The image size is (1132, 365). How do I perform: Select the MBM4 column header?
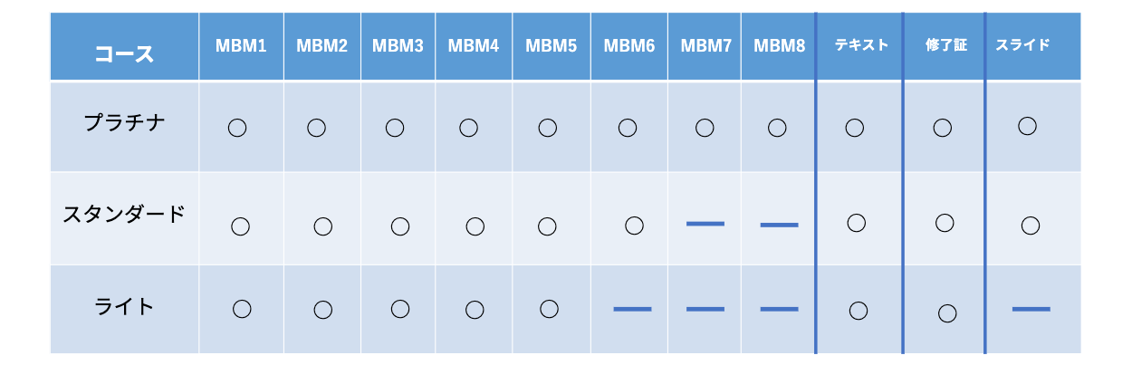[x=473, y=45]
